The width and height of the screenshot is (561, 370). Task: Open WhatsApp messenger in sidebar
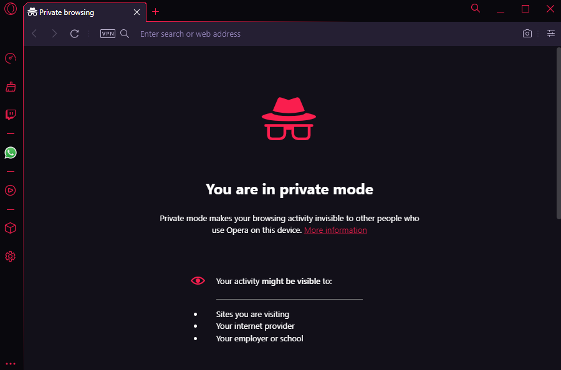10,153
